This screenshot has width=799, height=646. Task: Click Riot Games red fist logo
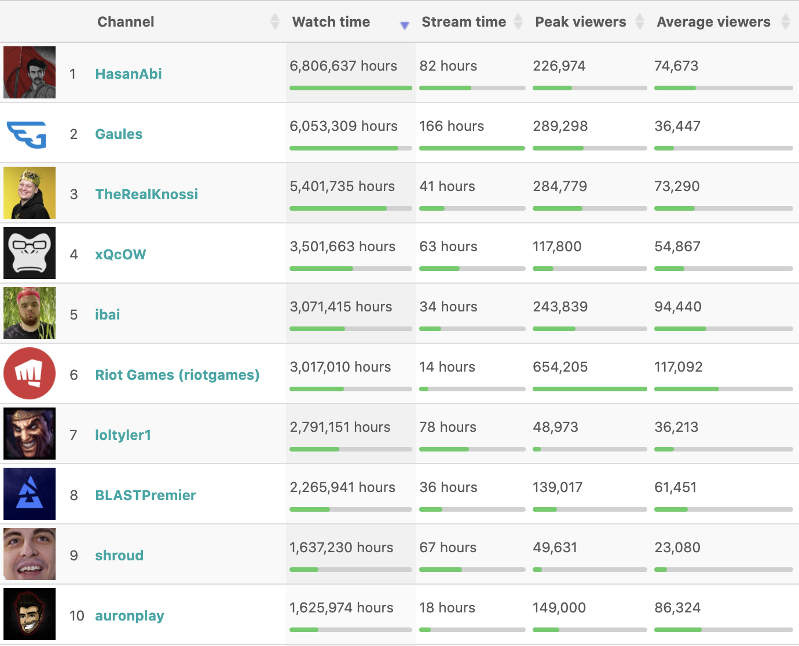point(30,373)
